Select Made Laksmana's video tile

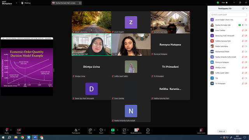click(91, 22)
